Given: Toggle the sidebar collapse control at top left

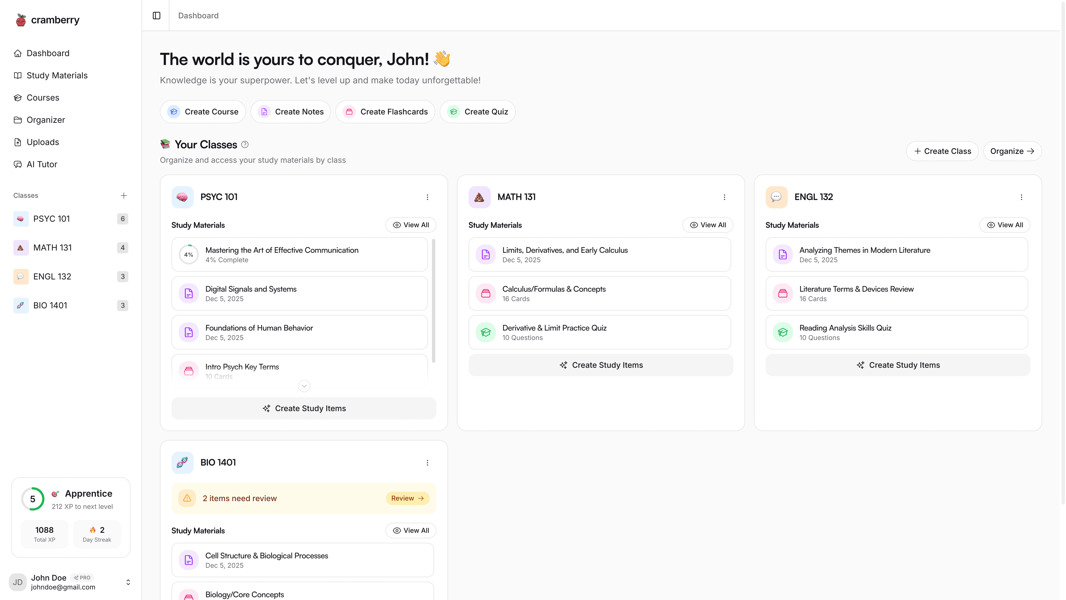Looking at the screenshot, I should [x=156, y=15].
